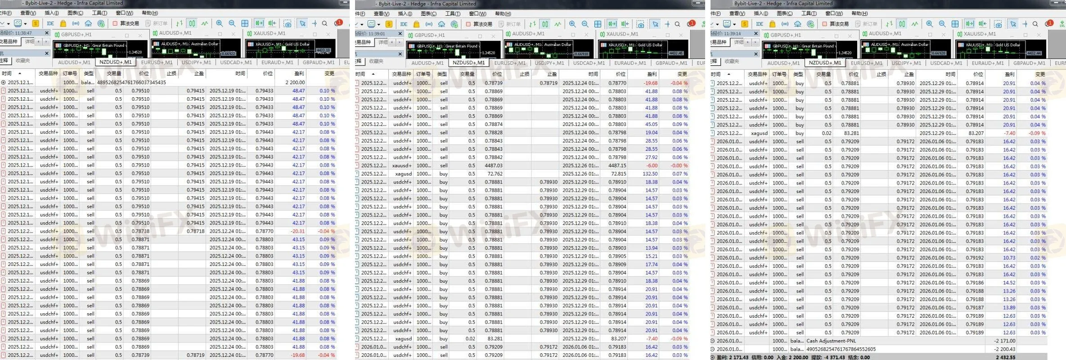1066x360 pixels.
Task: Expand the balance row in the left window
Action: pyautogui.click(x=4, y=82)
